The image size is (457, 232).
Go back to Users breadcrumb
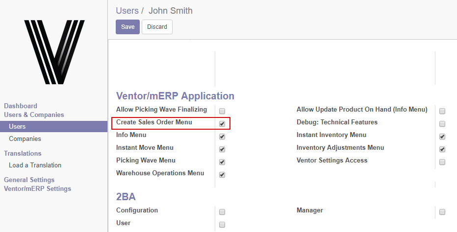[x=127, y=11]
